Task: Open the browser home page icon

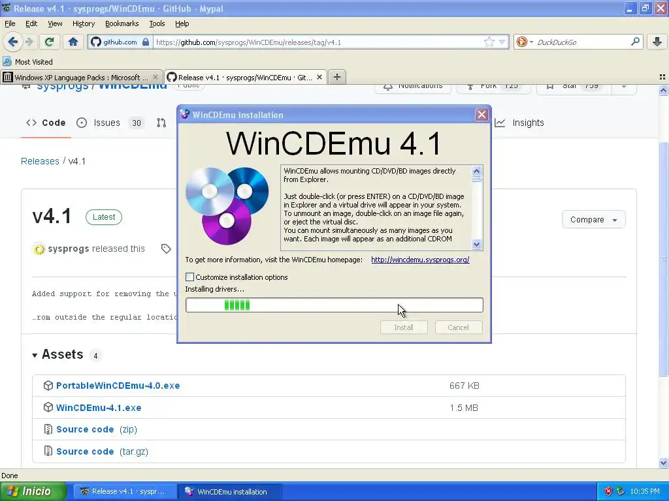Action: coord(73,42)
